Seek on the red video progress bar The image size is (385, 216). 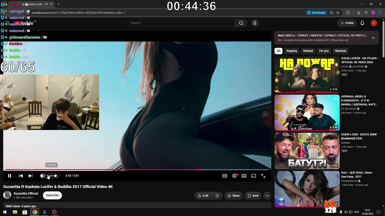(137, 170)
